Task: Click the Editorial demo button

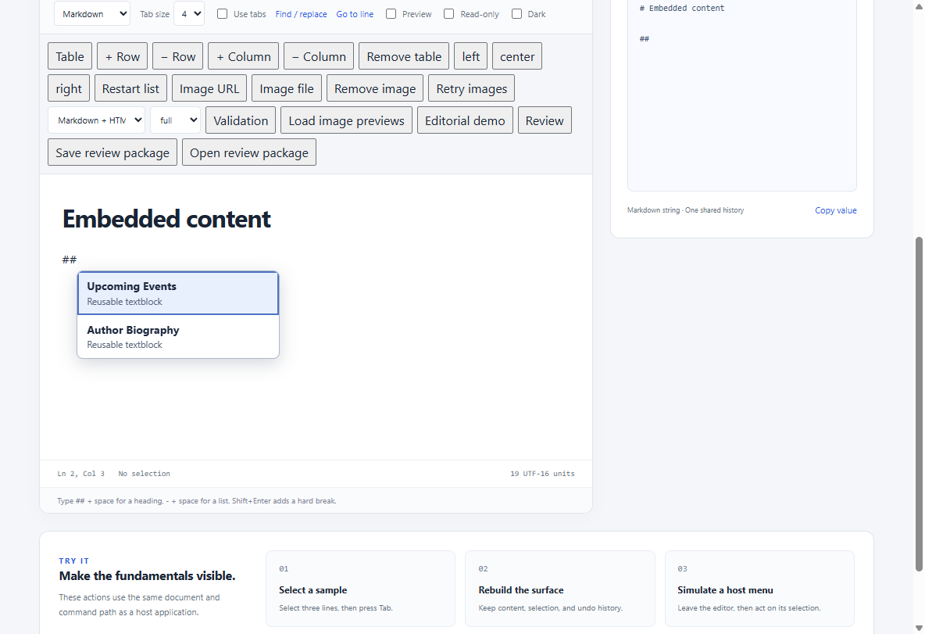Action: (x=465, y=120)
